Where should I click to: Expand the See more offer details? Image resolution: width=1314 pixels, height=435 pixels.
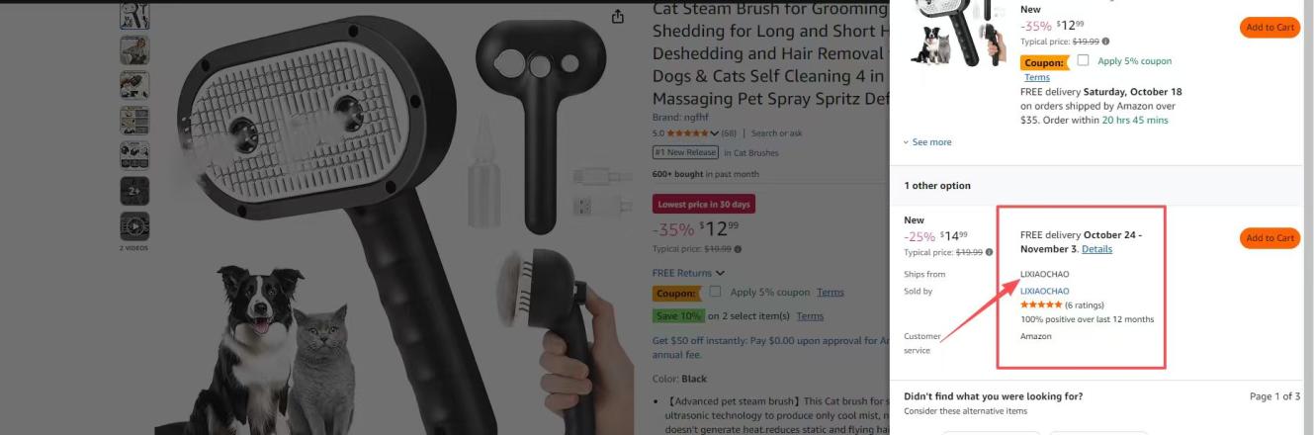927,142
